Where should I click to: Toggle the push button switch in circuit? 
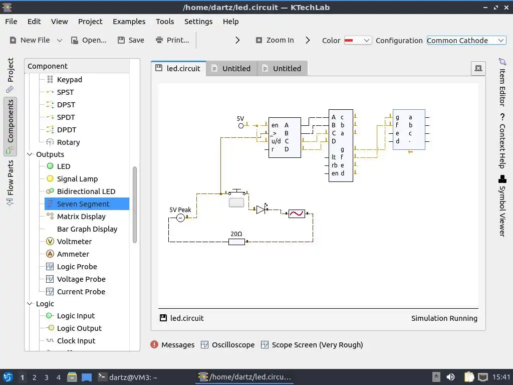coord(236,203)
